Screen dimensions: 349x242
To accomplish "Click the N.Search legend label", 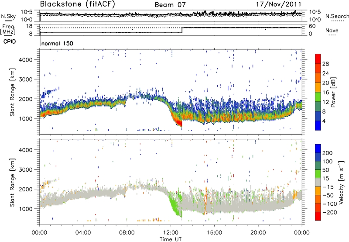I will click(x=337, y=16).
